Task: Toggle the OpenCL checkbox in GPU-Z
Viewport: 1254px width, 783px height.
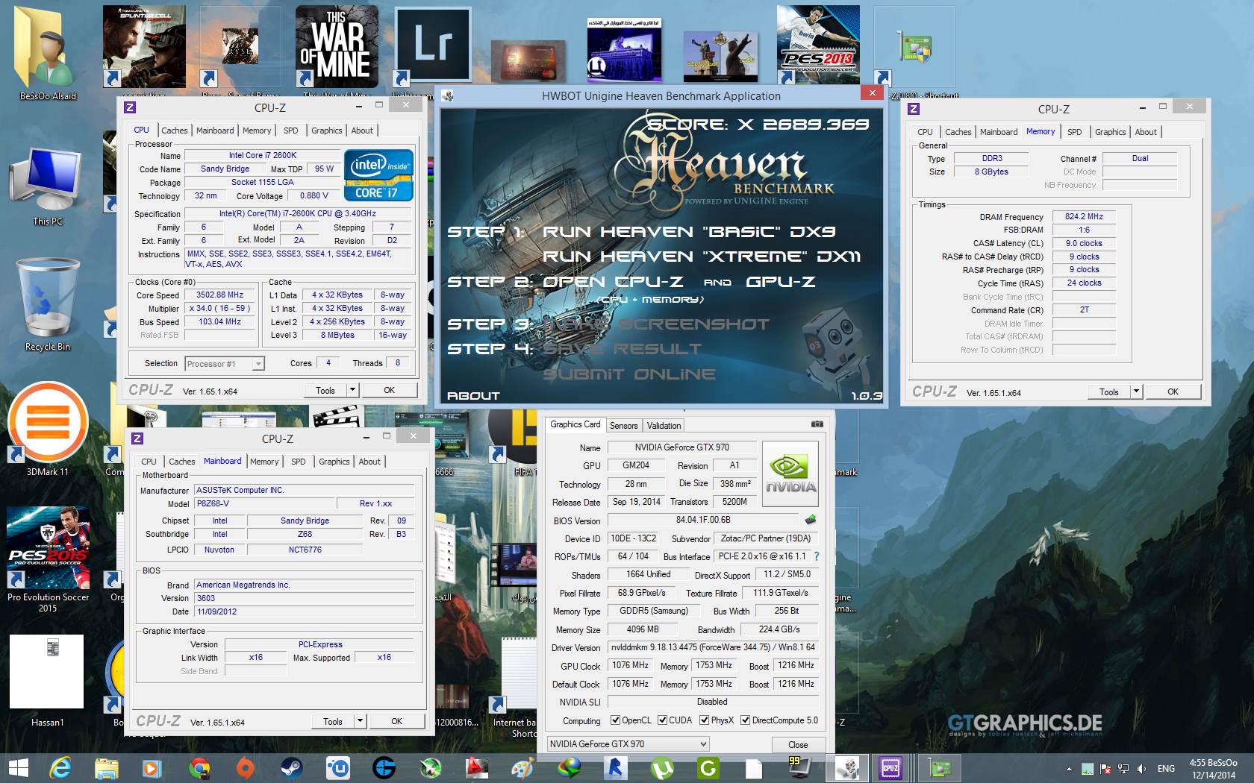Action: [x=615, y=720]
